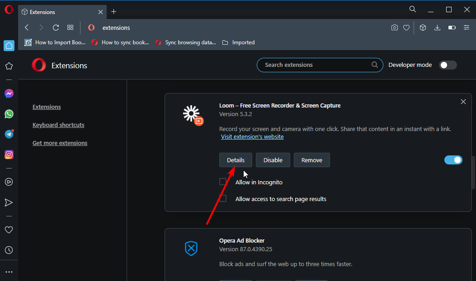The height and width of the screenshot is (281, 476).
Task: Check Allow access to search page results
Action: point(223,199)
